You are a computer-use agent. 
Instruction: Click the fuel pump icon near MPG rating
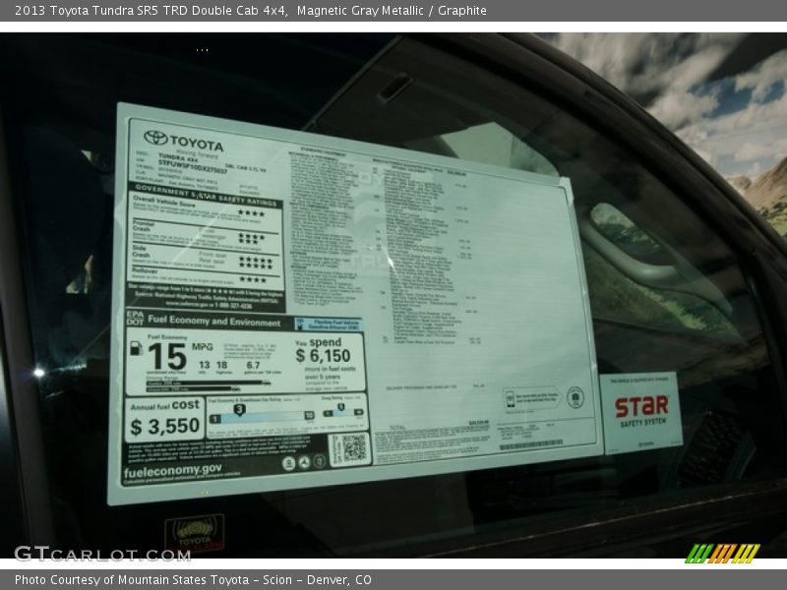pyautogui.click(x=136, y=348)
